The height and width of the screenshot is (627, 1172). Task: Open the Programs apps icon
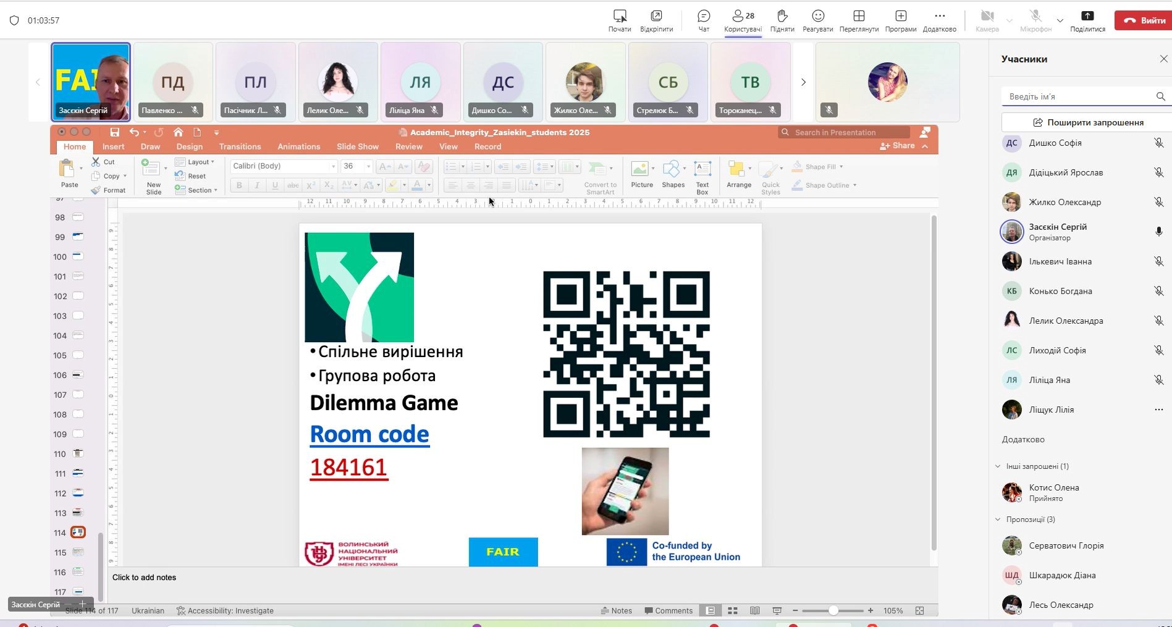pyautogui.click(x=900, y=20)
